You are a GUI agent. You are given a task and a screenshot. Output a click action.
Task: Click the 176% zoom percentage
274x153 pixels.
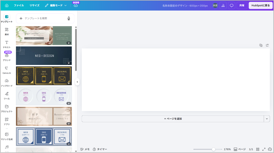pyautogui.click(x=227, y=149)
